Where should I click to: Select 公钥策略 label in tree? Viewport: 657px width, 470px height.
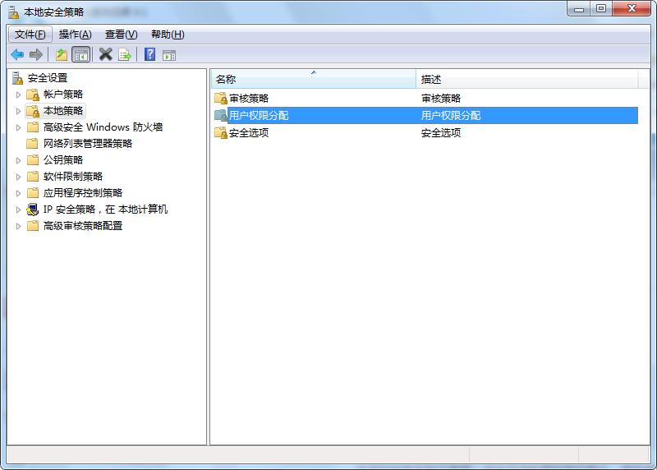pos(63,160)
